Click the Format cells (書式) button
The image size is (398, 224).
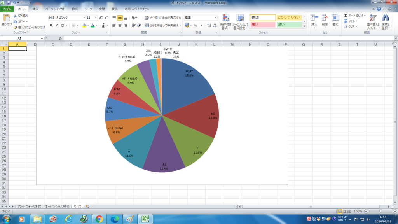pyautogui.click(x=335, y=22)
